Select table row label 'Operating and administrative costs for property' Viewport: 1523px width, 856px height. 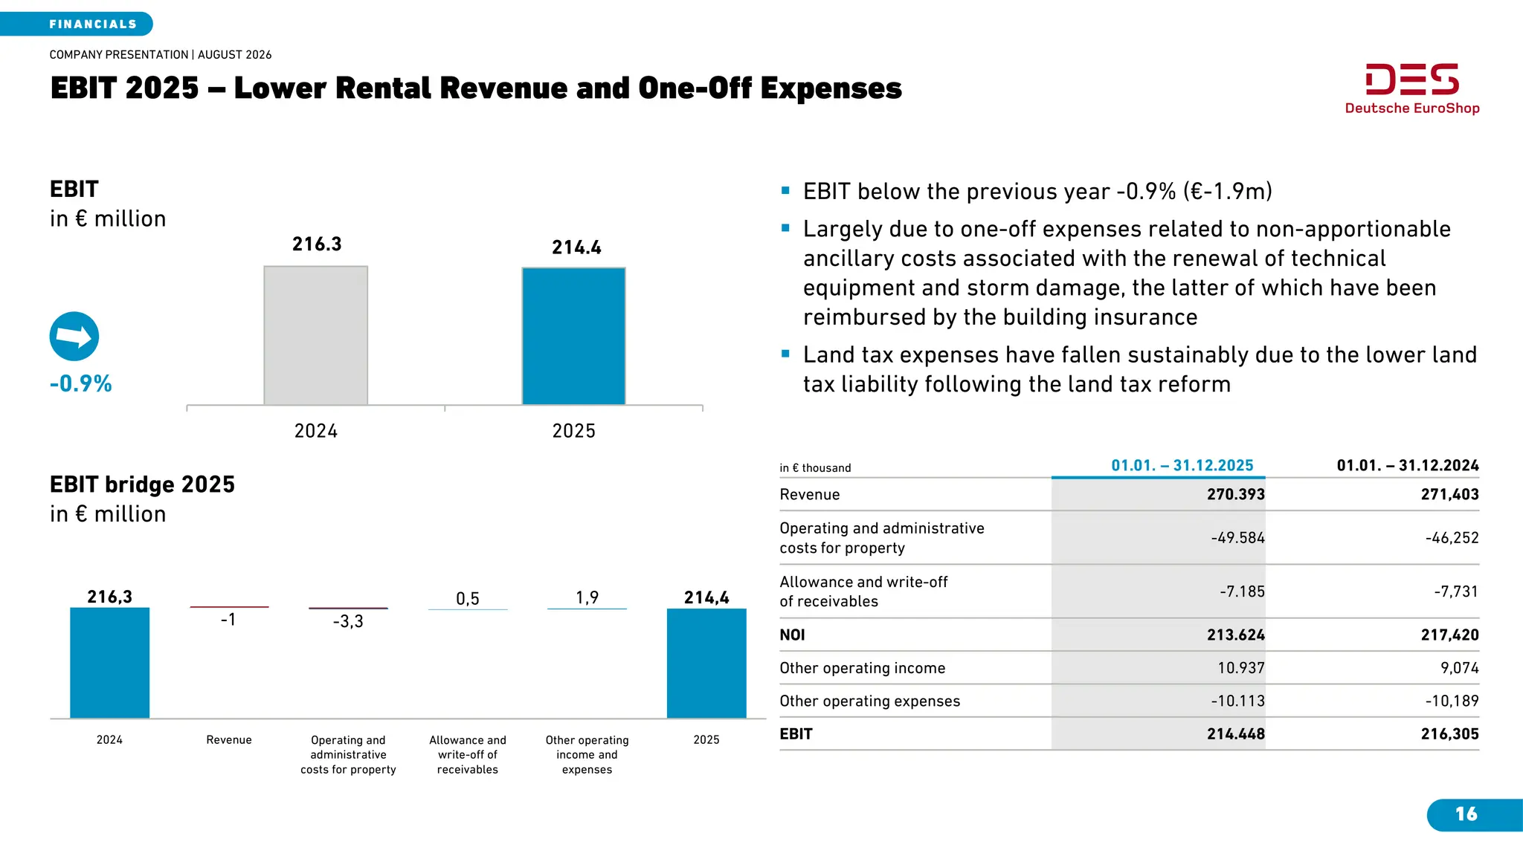pos(882,538)
